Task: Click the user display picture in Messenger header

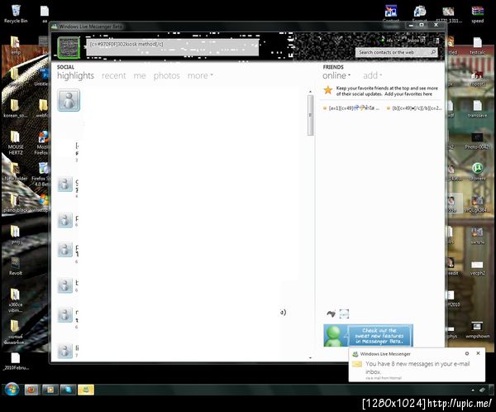Action: pos(69,48)
